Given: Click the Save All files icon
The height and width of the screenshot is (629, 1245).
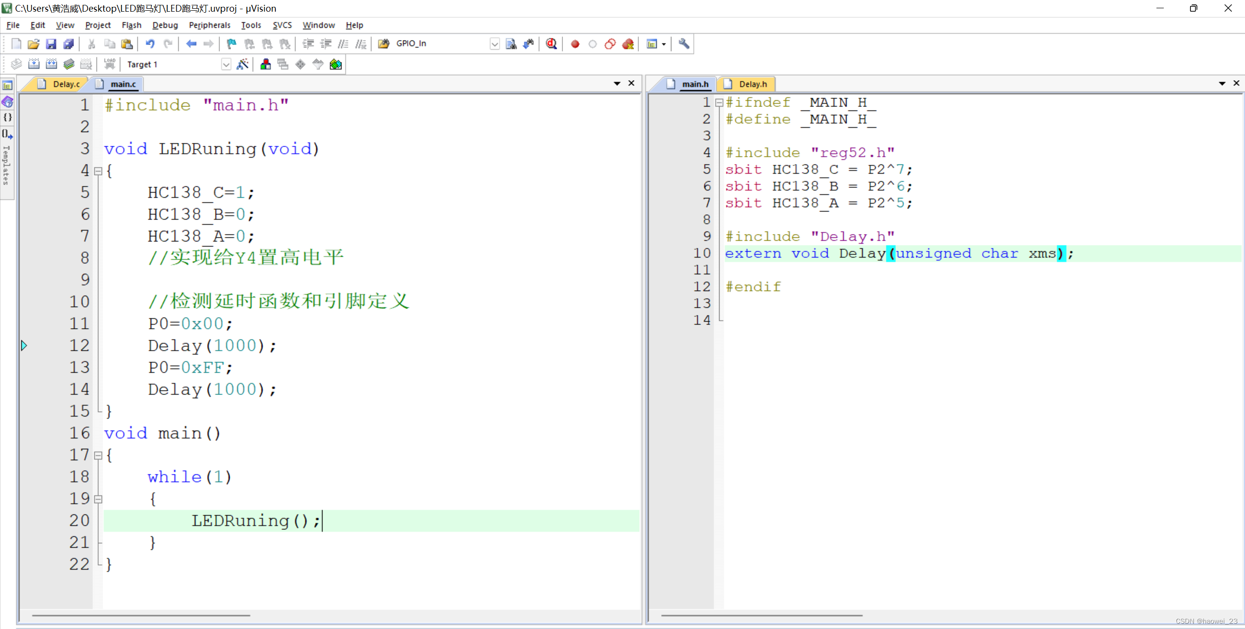Looking at the screenshot, I should pos(69,44).
